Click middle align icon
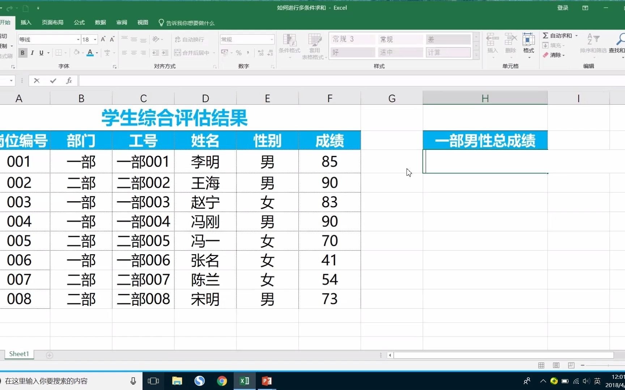The height and width of the screenshot is (390, 625). (x=134, y=39)
